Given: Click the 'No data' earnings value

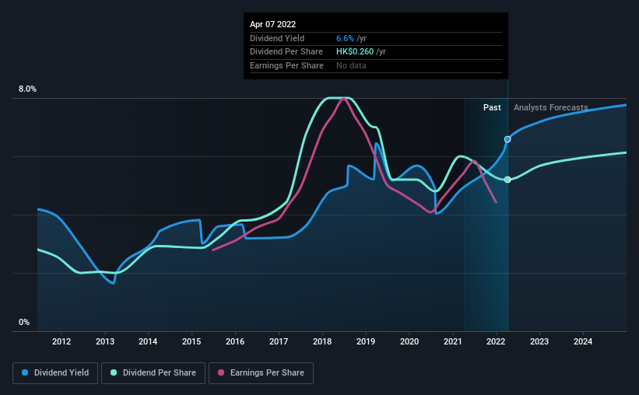Looking at the screenshot, I should 351,65.
